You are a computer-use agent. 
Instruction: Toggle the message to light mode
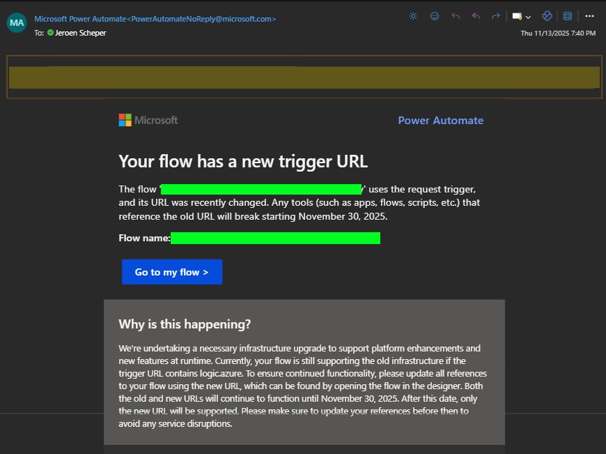point(413,15)
